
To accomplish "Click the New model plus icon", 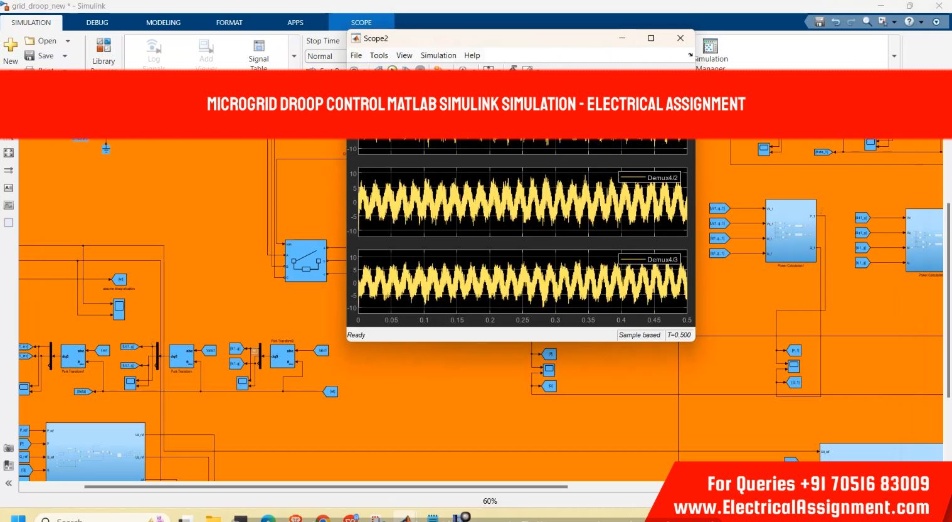I will coord(11,45).
